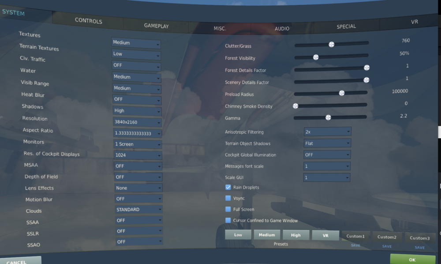Open the MSAA dropdown
Screen dimensions: 441x264
[x=138, y=166]
